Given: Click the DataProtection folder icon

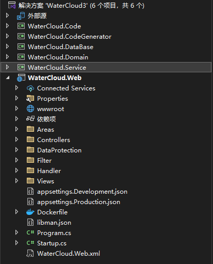Looking at the screenshot, I should tap(30, 150).
